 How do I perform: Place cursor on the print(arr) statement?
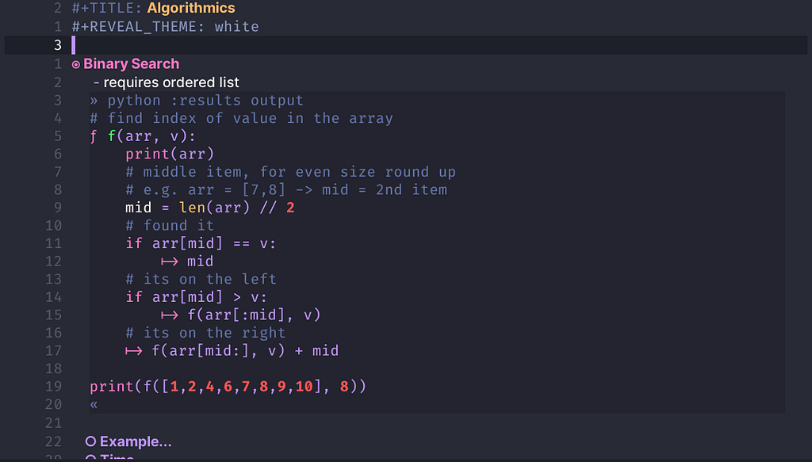click(170, 154)
